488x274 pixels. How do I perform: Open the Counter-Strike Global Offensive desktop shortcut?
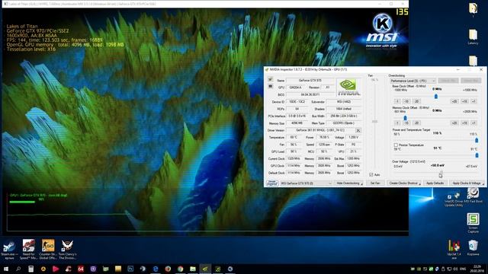pyautogui.click(x=48, y=249)
